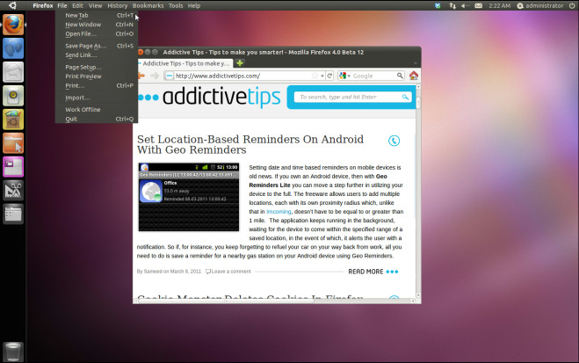This screenshot has height=363, width=579.
Task: Toggle Work Offline in File menu
Action: pos(97,110)
